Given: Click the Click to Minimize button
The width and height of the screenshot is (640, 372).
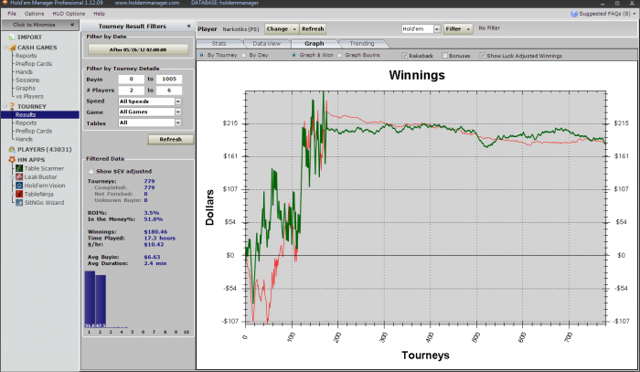Looking at the screenshot, I should coord(39,25).
